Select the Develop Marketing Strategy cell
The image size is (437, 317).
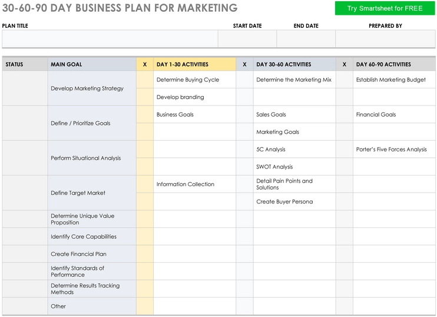click(92, 88)
